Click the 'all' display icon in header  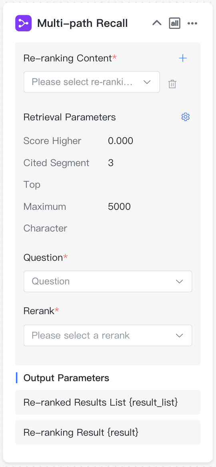pyautogui.click(x=175, y=23)
